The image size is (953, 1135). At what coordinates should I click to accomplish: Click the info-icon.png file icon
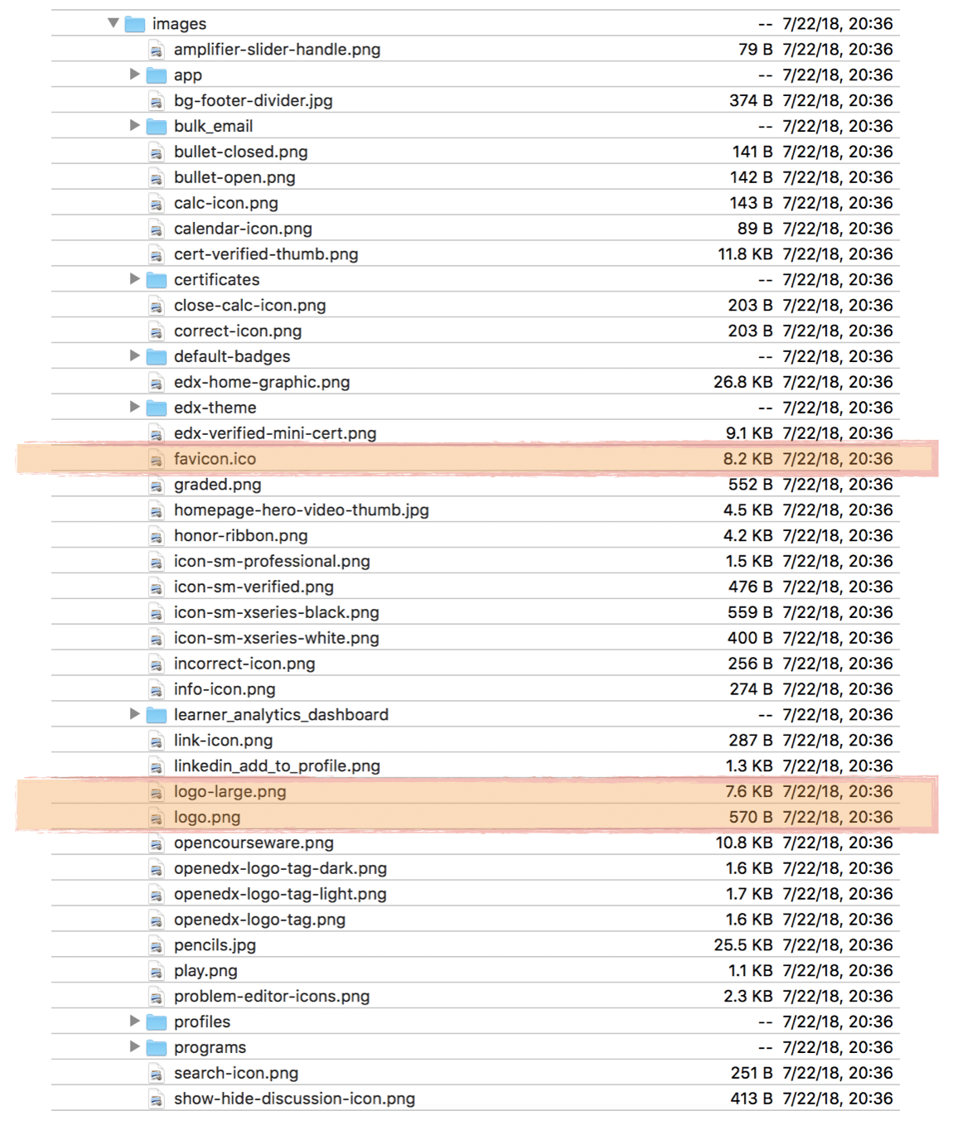[157, 689]
